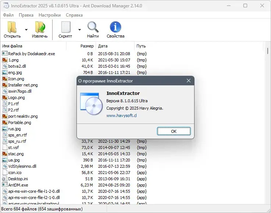
Task: Click the st.vsf file icon
Action: tap(5, 148)
